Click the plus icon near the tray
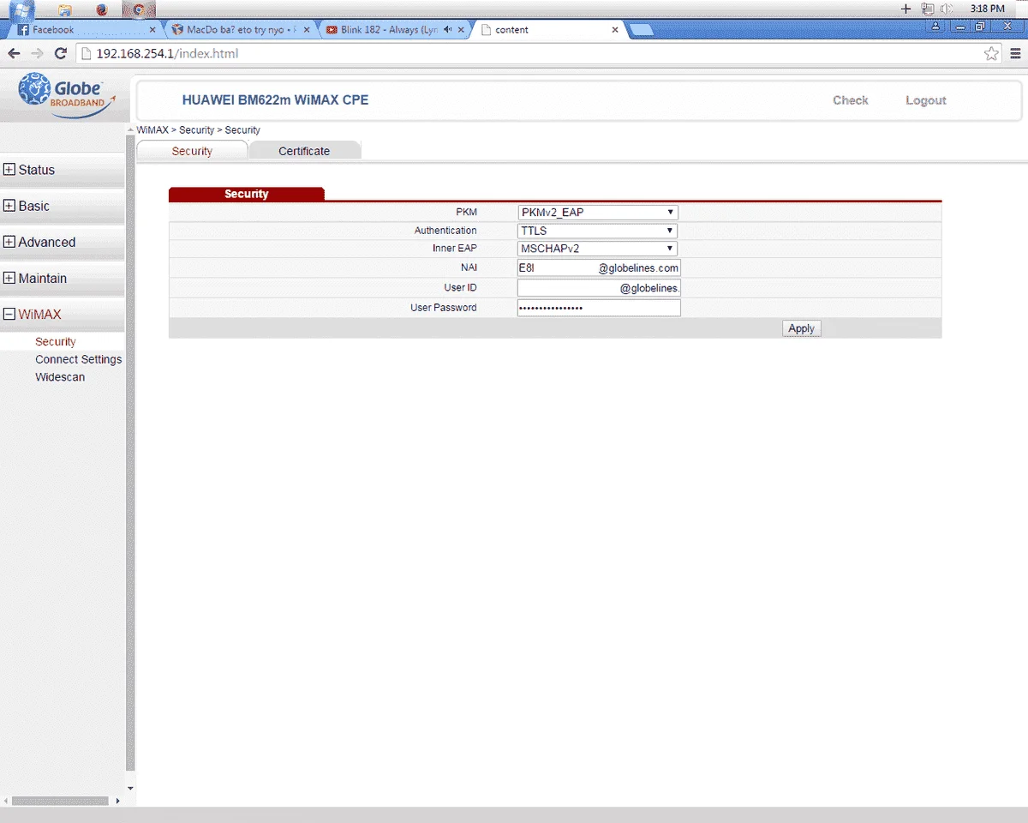This screenshot has height=823, width=1028. click(x=906, y=9)
